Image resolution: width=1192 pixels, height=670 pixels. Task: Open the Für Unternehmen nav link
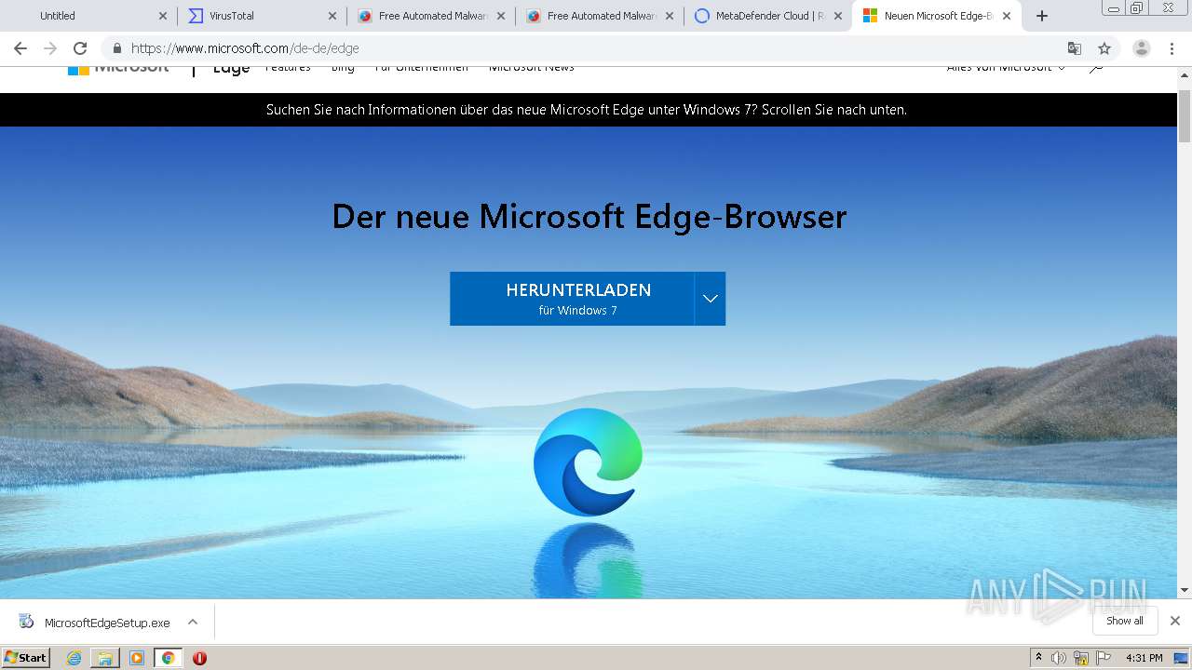pos(422,68)
